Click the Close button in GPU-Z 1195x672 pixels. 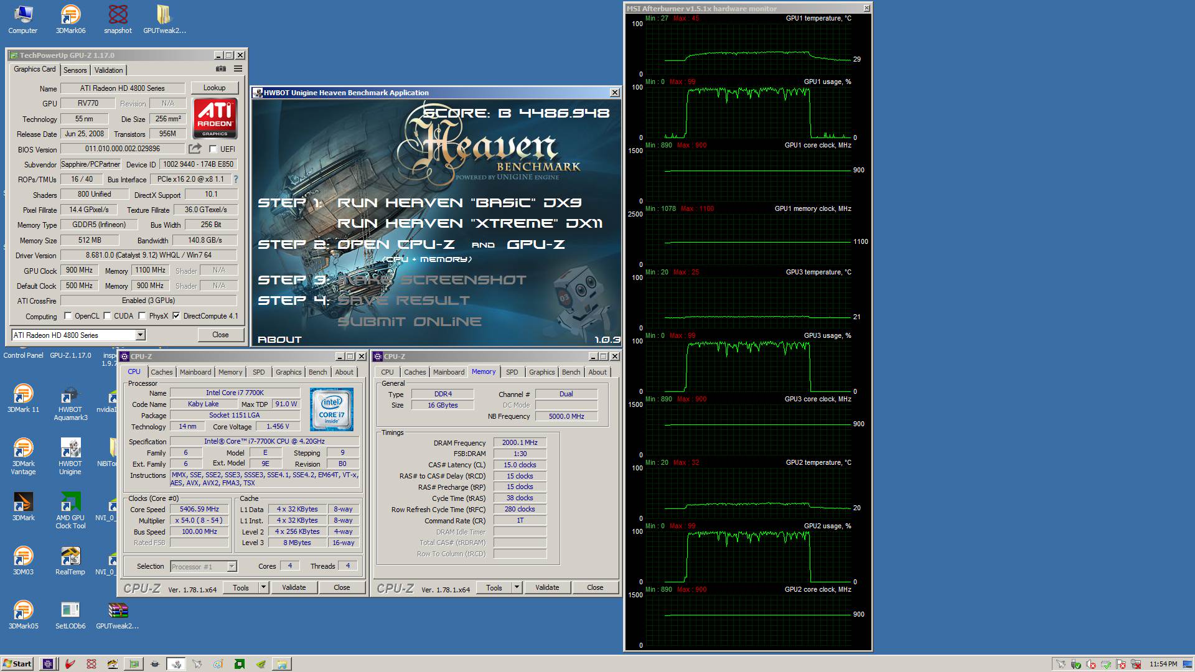pos(220,335)
